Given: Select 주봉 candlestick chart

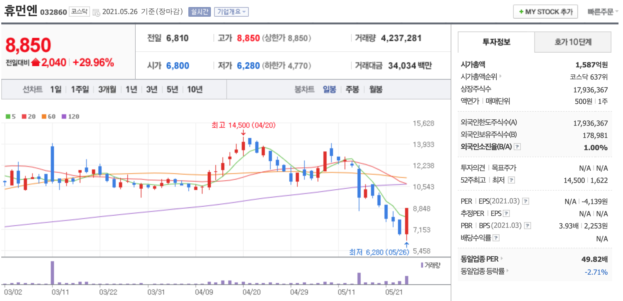Looking at the screenshot, I should coord(352,89).
